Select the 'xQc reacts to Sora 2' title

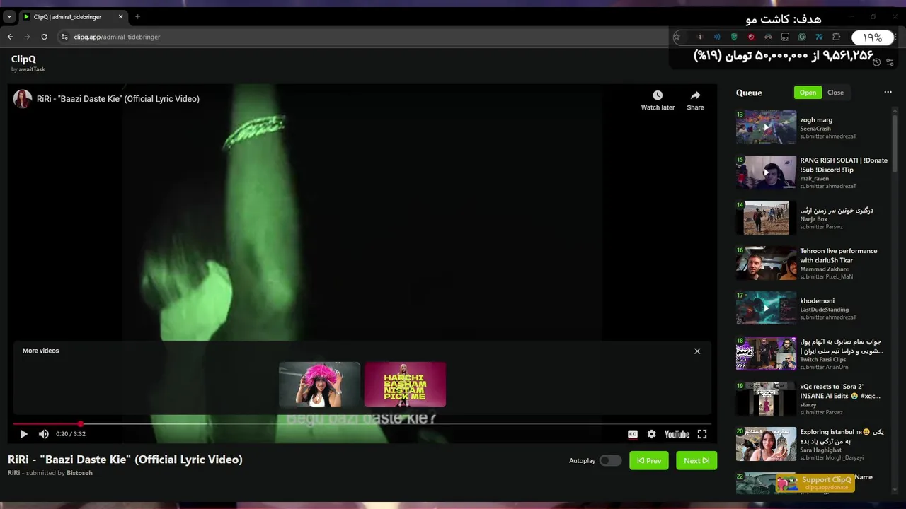(x=840, y=391)
